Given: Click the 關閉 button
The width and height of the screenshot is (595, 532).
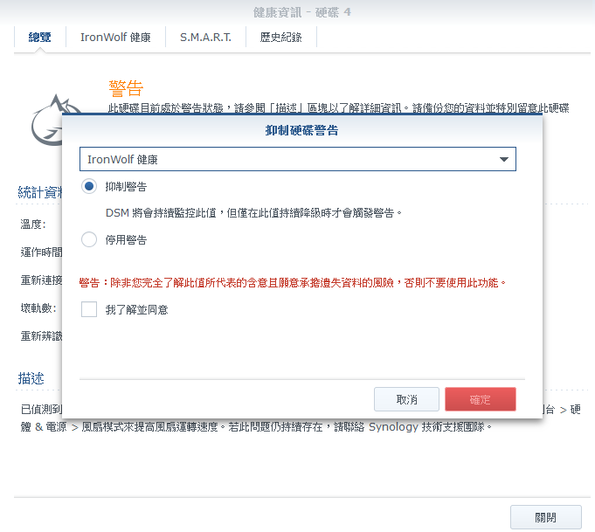Looking at the screenshot, I should [x=545, y=517].
